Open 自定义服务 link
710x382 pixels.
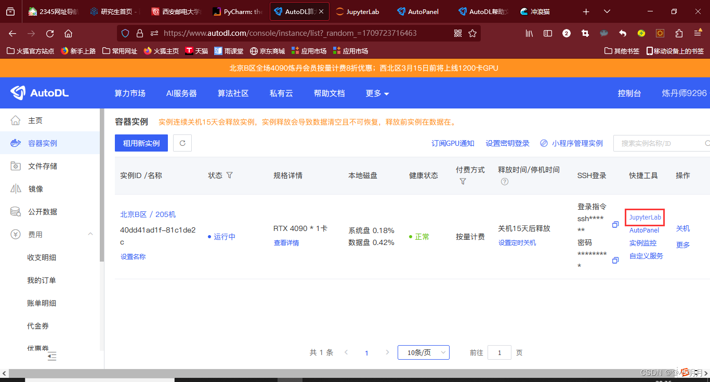pos(646,256)
